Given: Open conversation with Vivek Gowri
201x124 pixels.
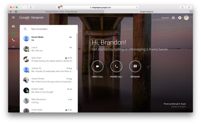Looking at the screenshot, I should tap(48, 110).
